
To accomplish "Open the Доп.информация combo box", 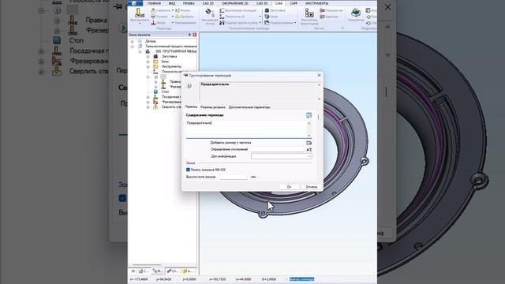I will [281, 156].
